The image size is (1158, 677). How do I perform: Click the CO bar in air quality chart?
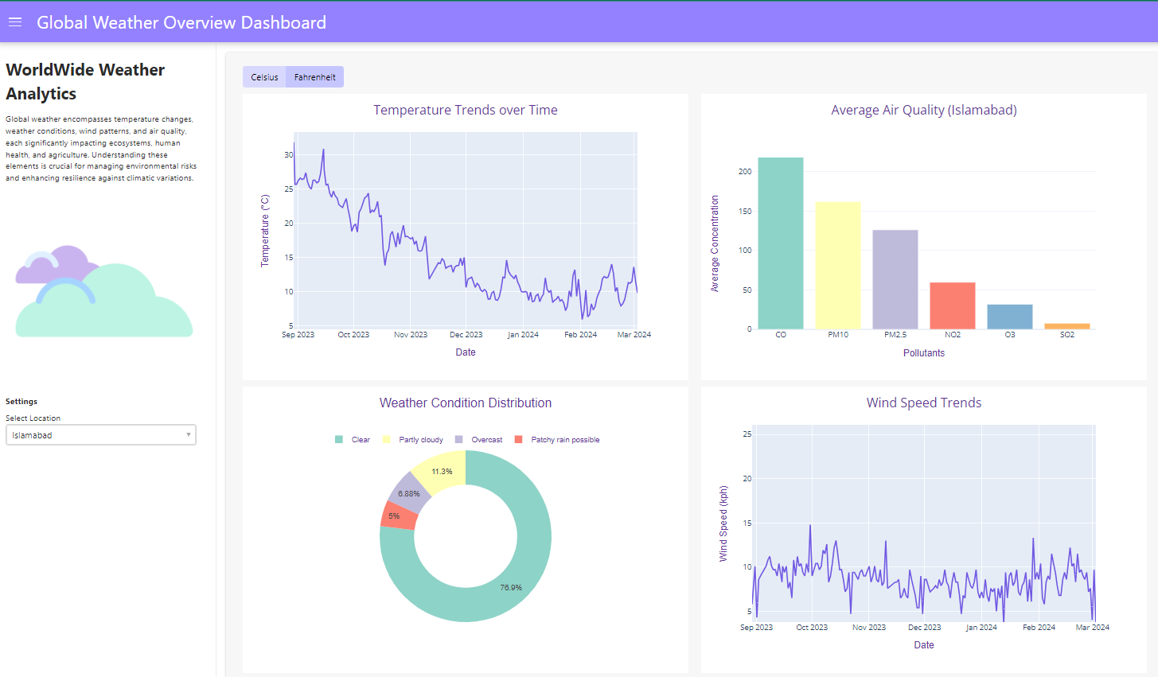pos(780,243)
